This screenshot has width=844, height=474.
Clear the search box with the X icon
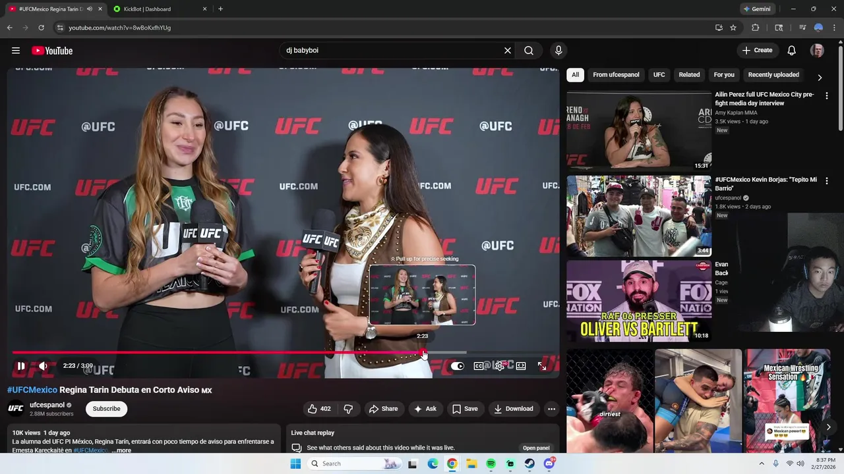508,51
